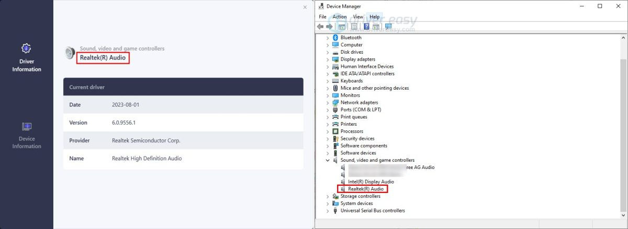The height and width of the screenshot is (229, 628).
Task: Select the Universal Serial Bus controllers icon
Action: [335, 211]
